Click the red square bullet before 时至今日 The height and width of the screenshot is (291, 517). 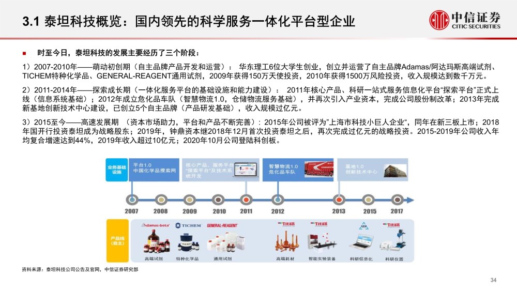pyautogui.click(x=24, y=53)
